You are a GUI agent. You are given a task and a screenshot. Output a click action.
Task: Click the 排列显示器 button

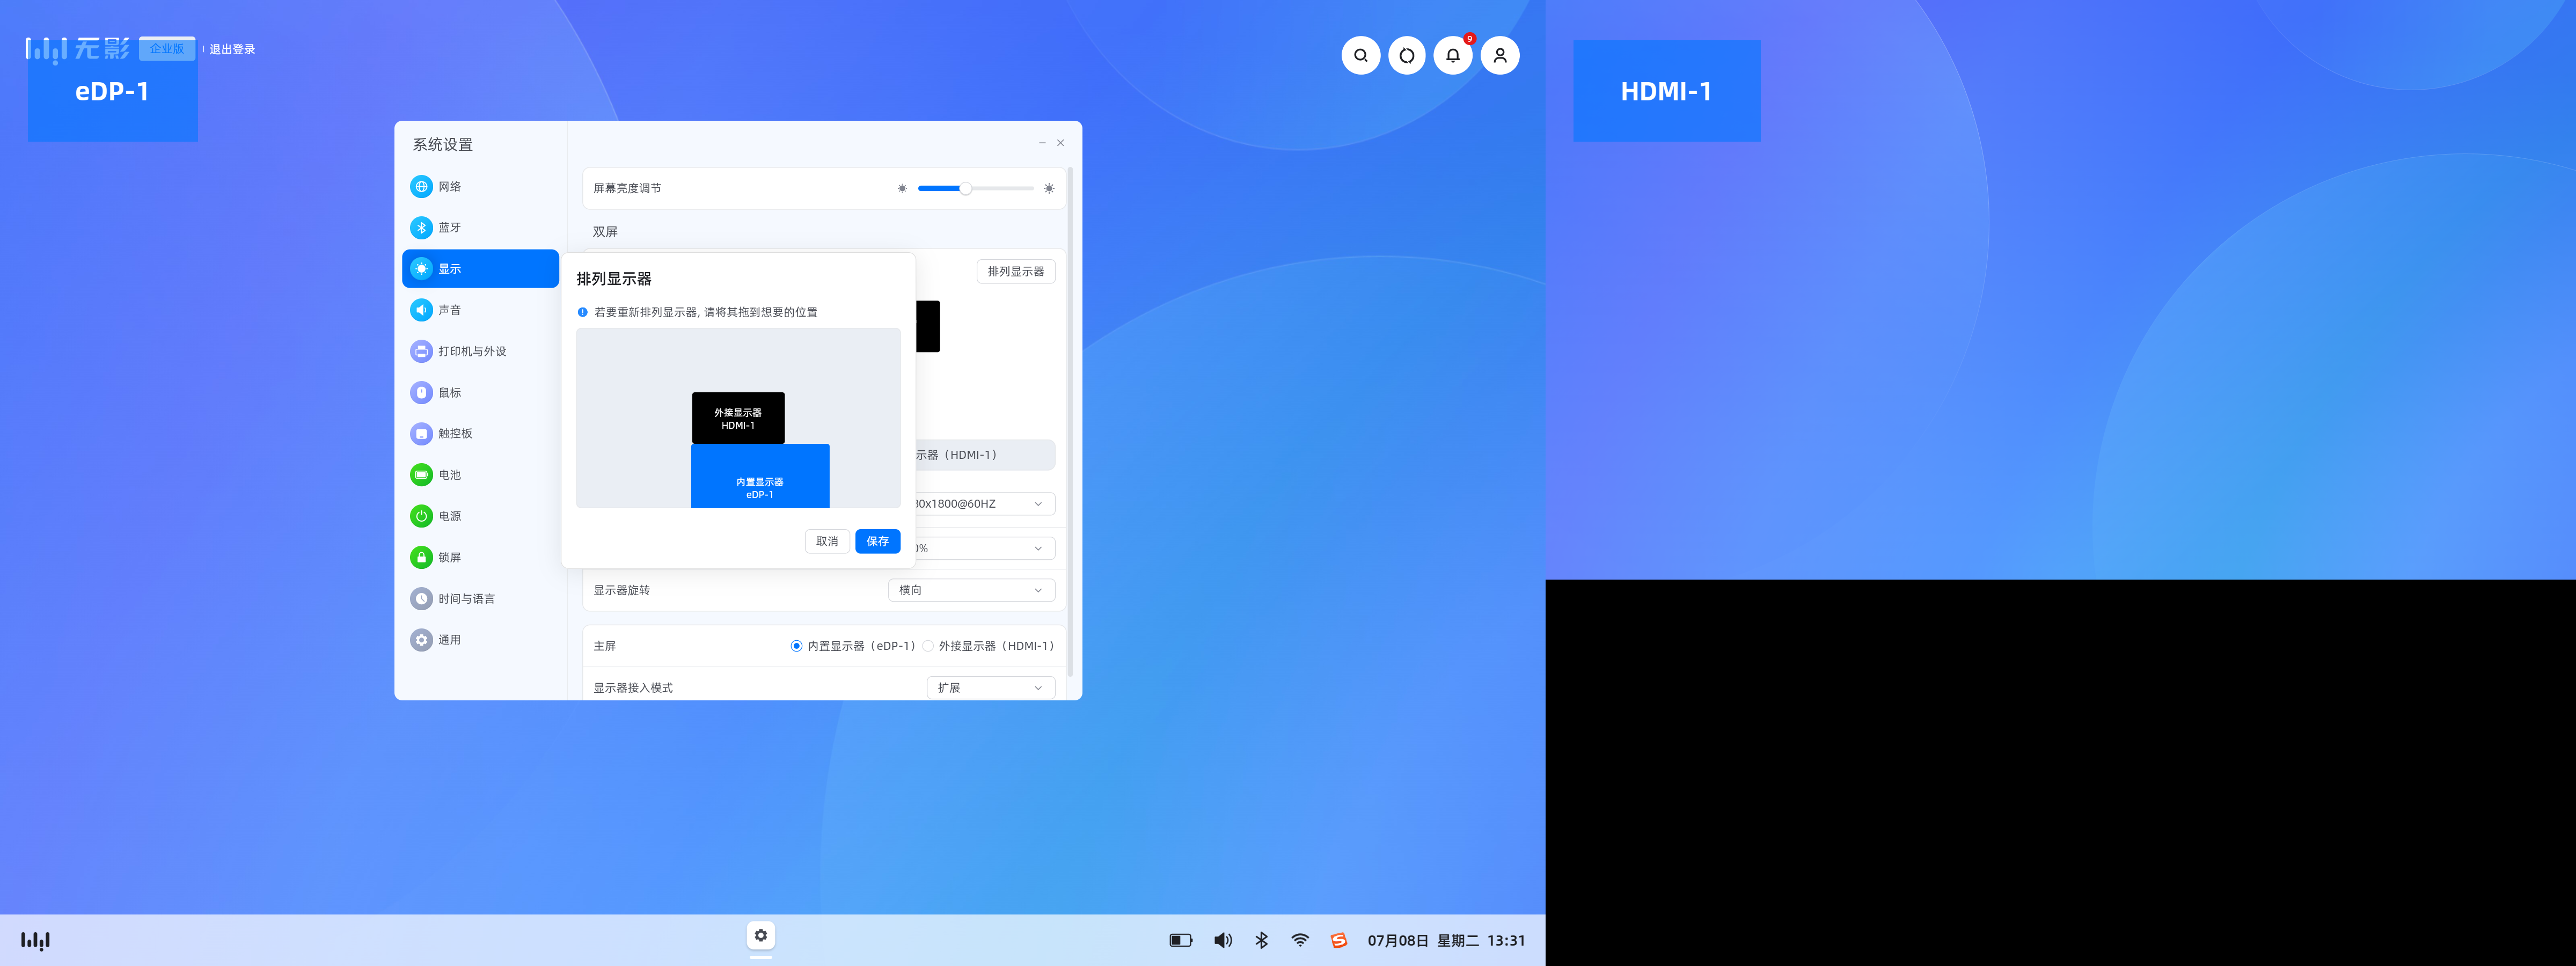point(1015,272)
